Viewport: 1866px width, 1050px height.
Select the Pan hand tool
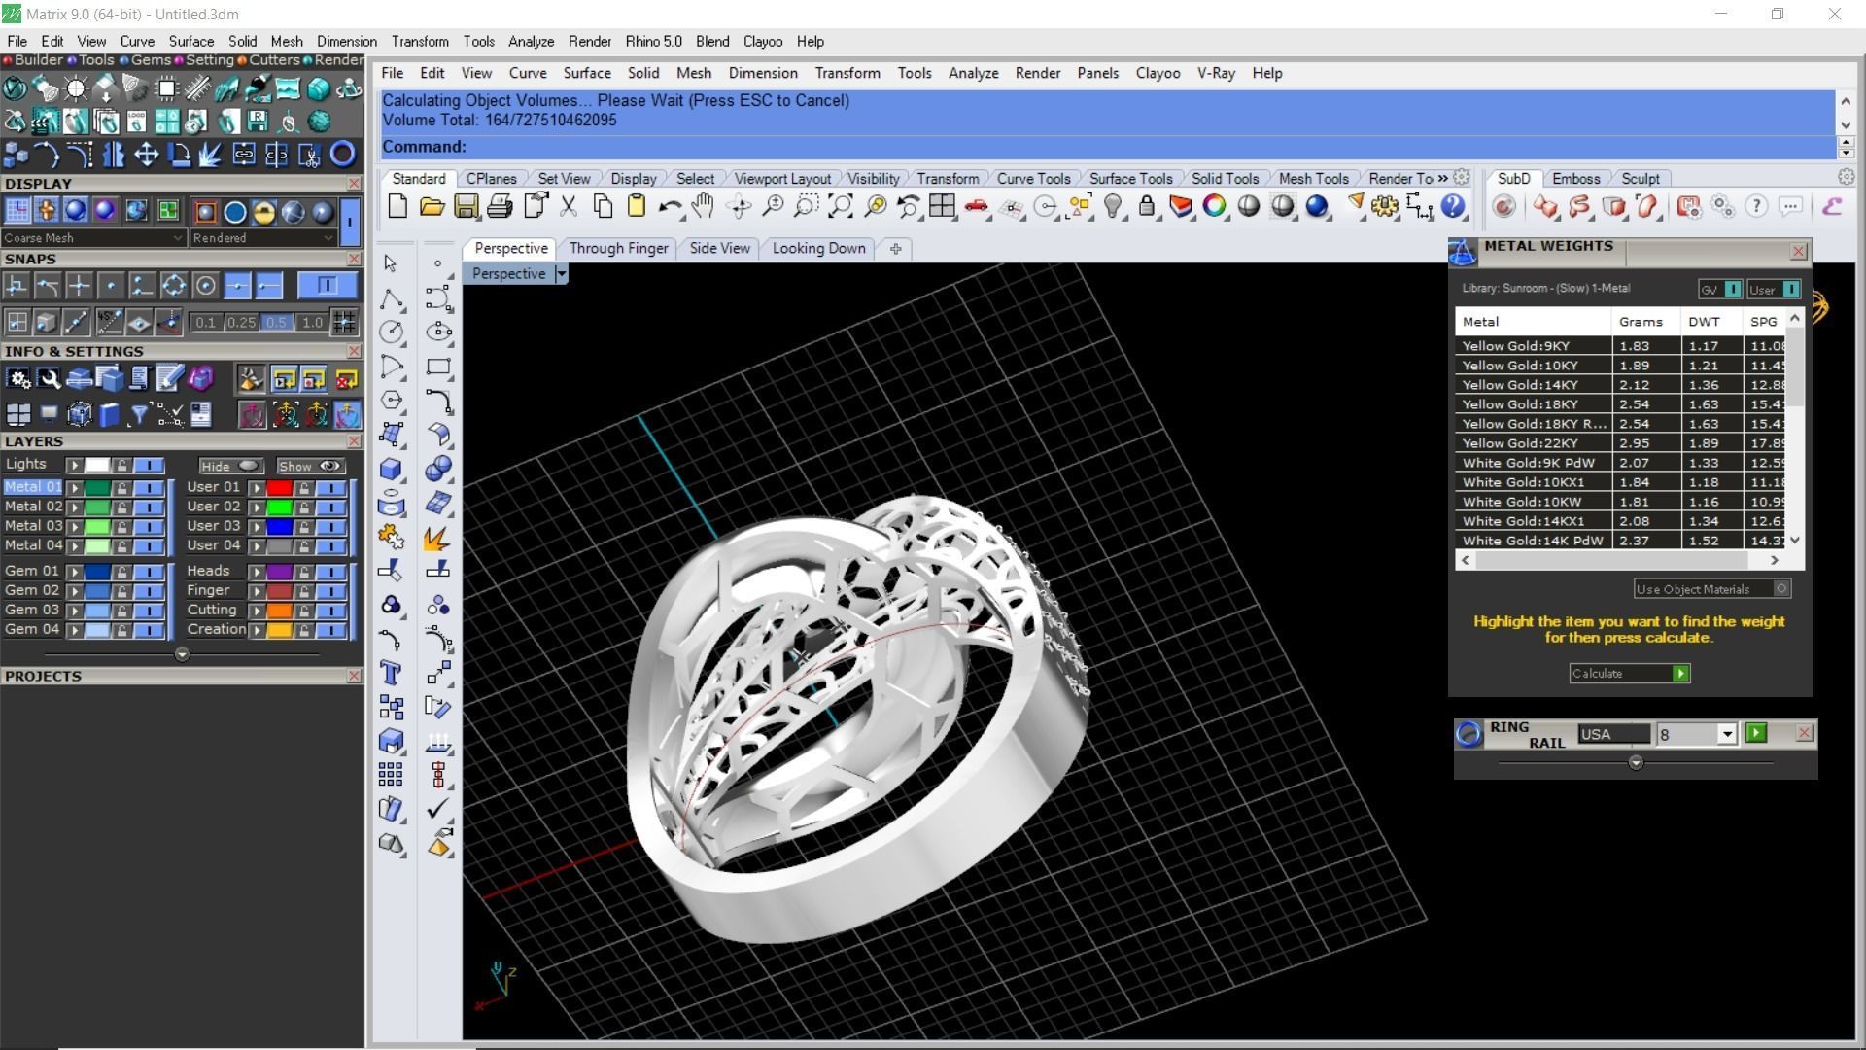click(703, 206)
